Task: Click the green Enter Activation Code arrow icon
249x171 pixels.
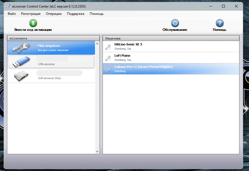Action: [x=33, y=23]
